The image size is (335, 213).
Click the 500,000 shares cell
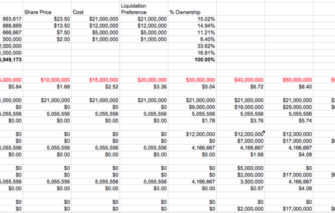pyautogui.click(x=11, y=39)
